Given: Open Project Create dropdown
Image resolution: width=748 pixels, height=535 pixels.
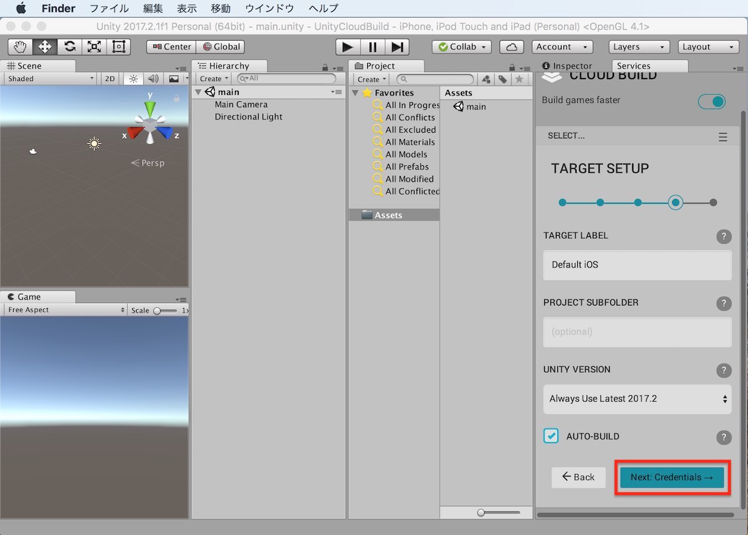Looking at the screenshot, I should point(371,79).
